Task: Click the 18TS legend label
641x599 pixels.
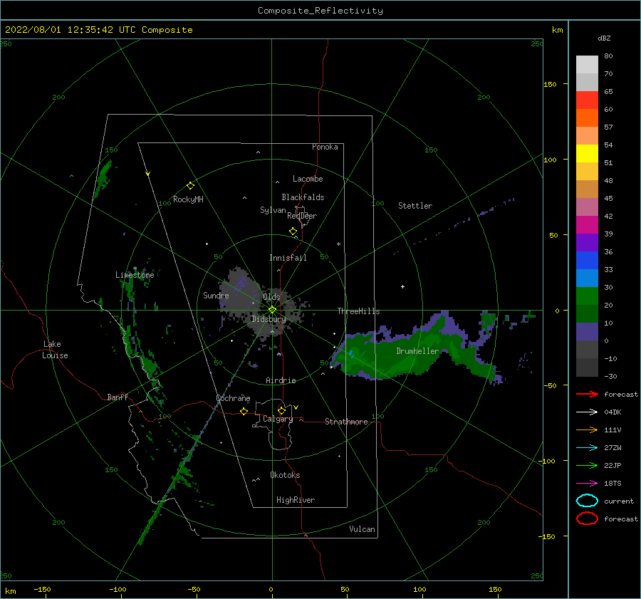Action: pos(613,484)
